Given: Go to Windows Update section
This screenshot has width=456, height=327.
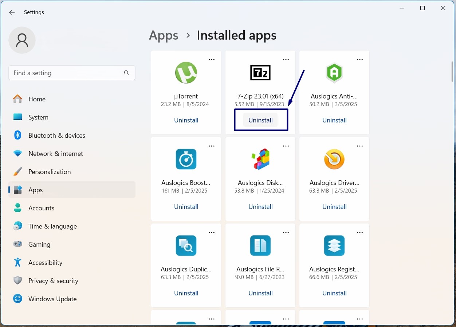Looking at the screenshot, I should (x=52, y=299).
